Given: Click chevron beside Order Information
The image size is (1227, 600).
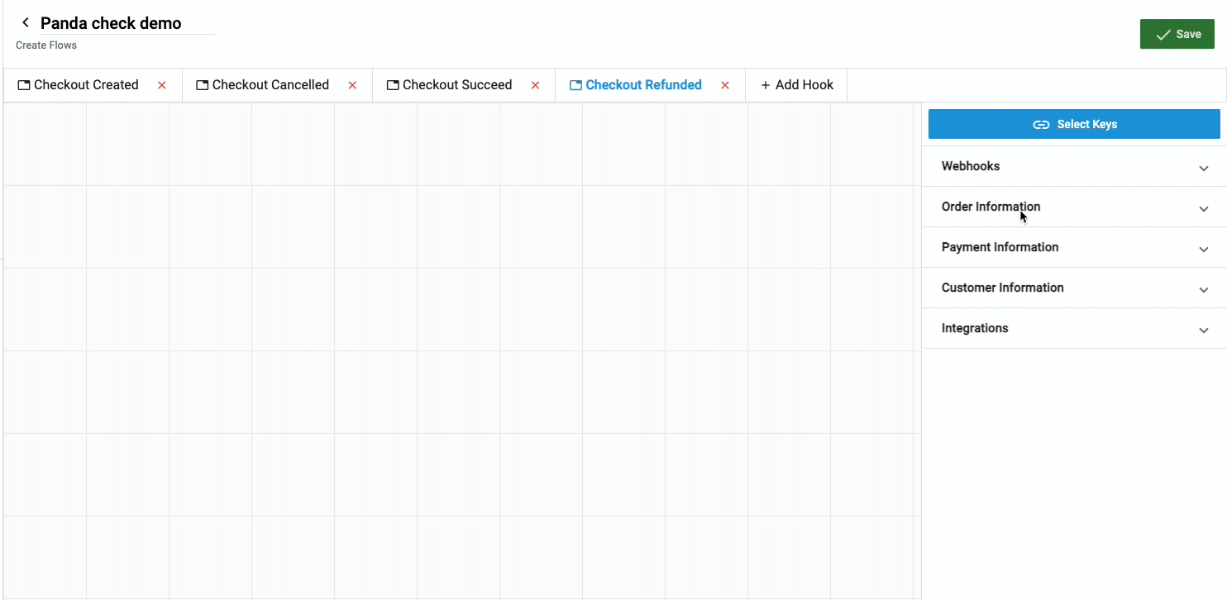Looking at the screenshot, I should point(1204,208).
